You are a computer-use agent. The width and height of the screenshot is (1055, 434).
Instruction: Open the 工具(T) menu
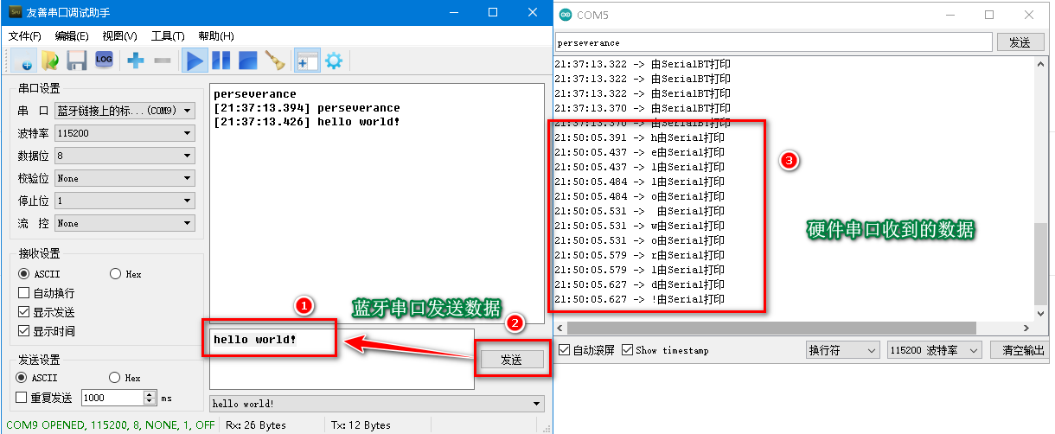[168, 36]
